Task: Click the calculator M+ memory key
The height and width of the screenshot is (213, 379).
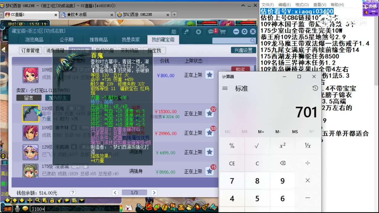Action: click(x=261, y=132)
